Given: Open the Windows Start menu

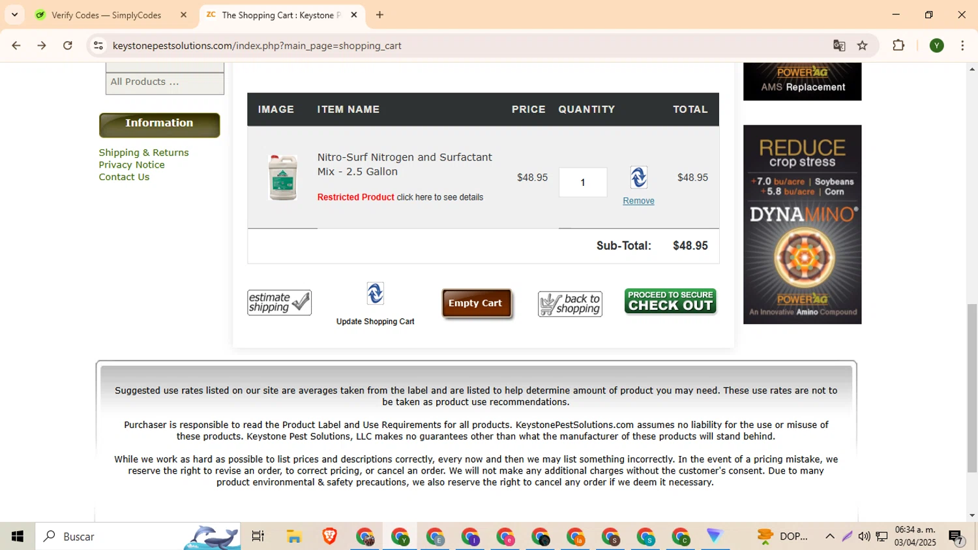Looking at the screenshot, I should [x=18, y=536].
